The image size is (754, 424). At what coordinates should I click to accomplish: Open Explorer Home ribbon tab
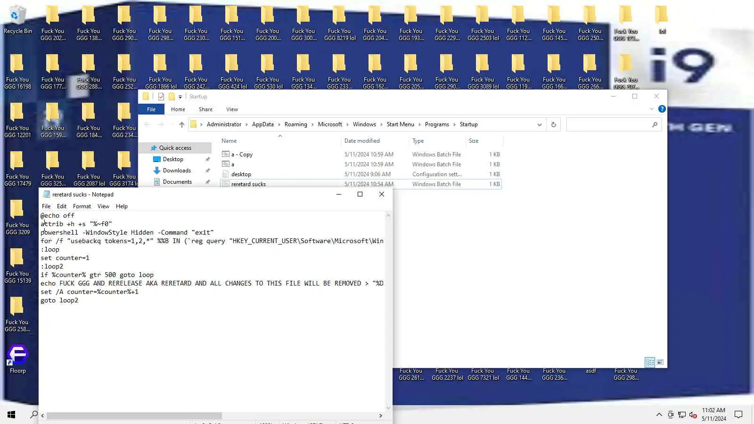(x=178, y=109)
